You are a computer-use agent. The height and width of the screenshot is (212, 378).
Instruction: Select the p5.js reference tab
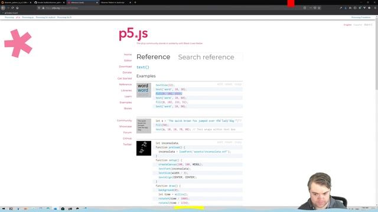[x=83, y=2]
